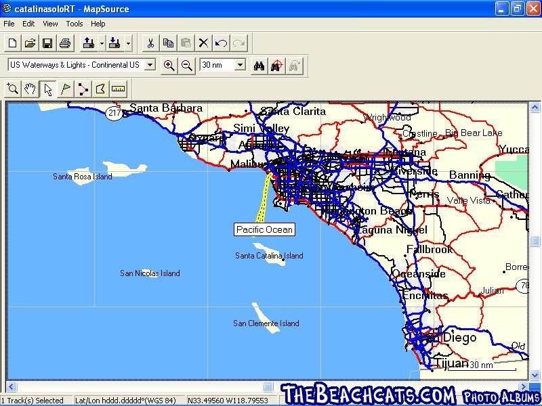542x406 pixels.
Task: Click the Valle Vista map label
Action: [468, 200]
